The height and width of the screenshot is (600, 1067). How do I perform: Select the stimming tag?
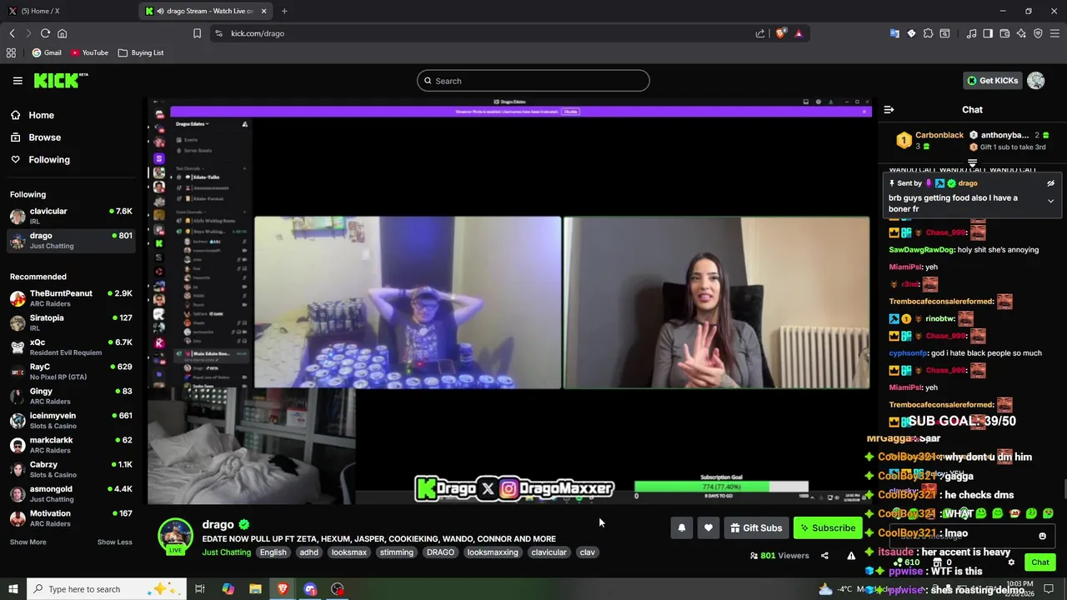click(397, 552)
